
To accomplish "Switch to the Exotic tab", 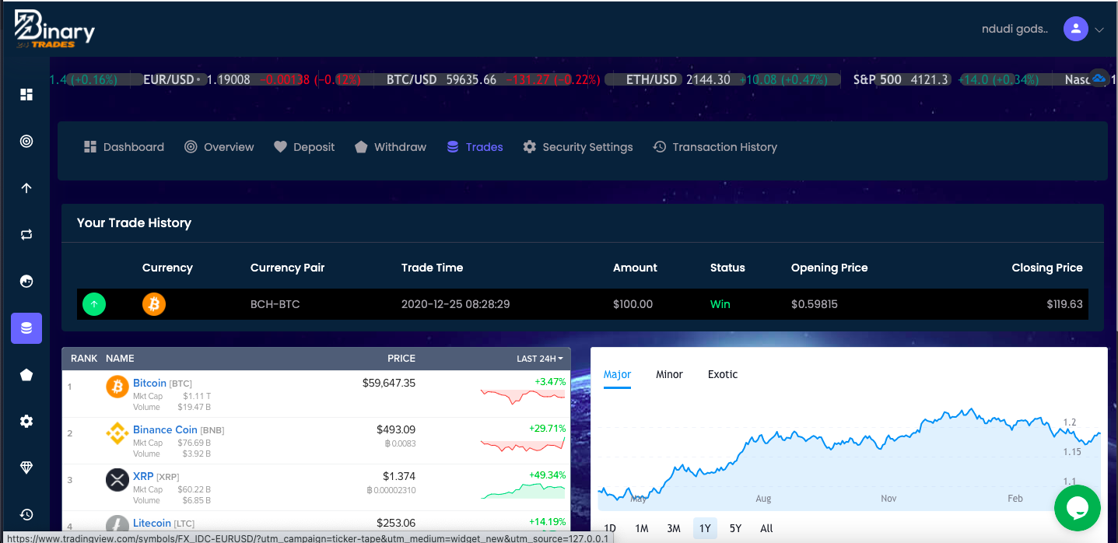I will [723, 374].
